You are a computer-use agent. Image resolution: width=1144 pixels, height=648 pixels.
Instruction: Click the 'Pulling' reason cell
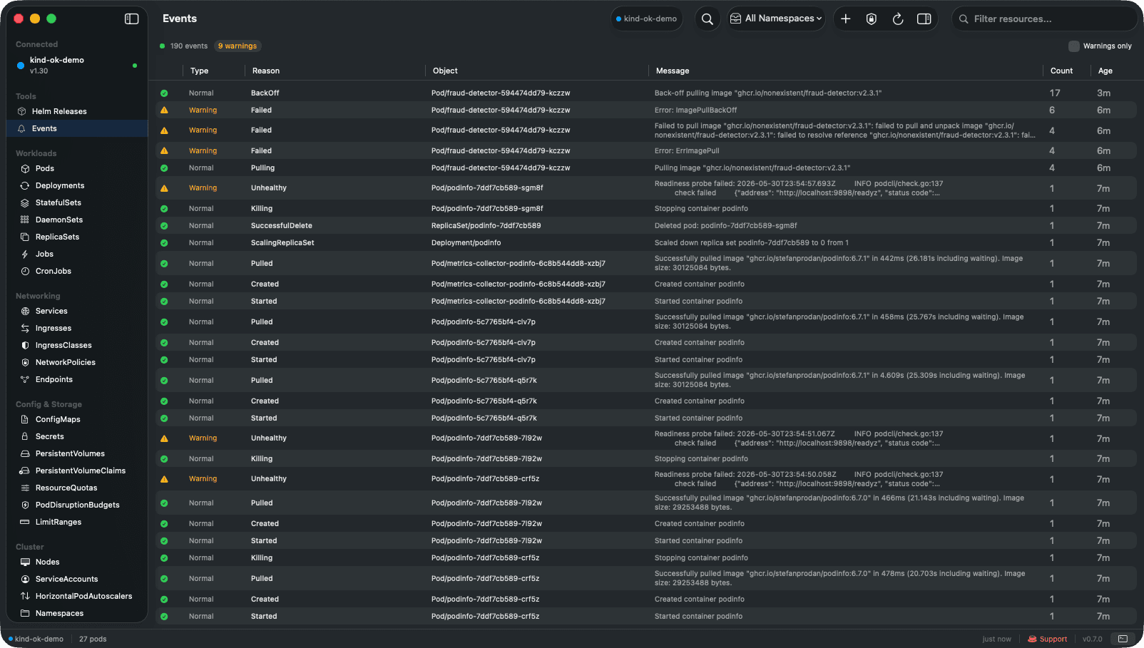click(x=262, y=168)
